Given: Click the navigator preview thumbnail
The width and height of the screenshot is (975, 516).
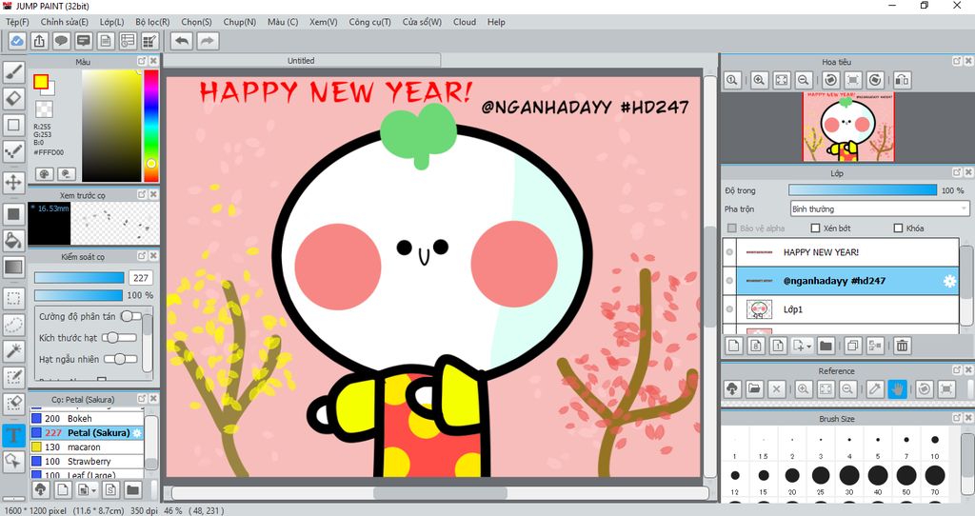Looking at the screenshot, I should pyautogui.click(x=847, y=128).
